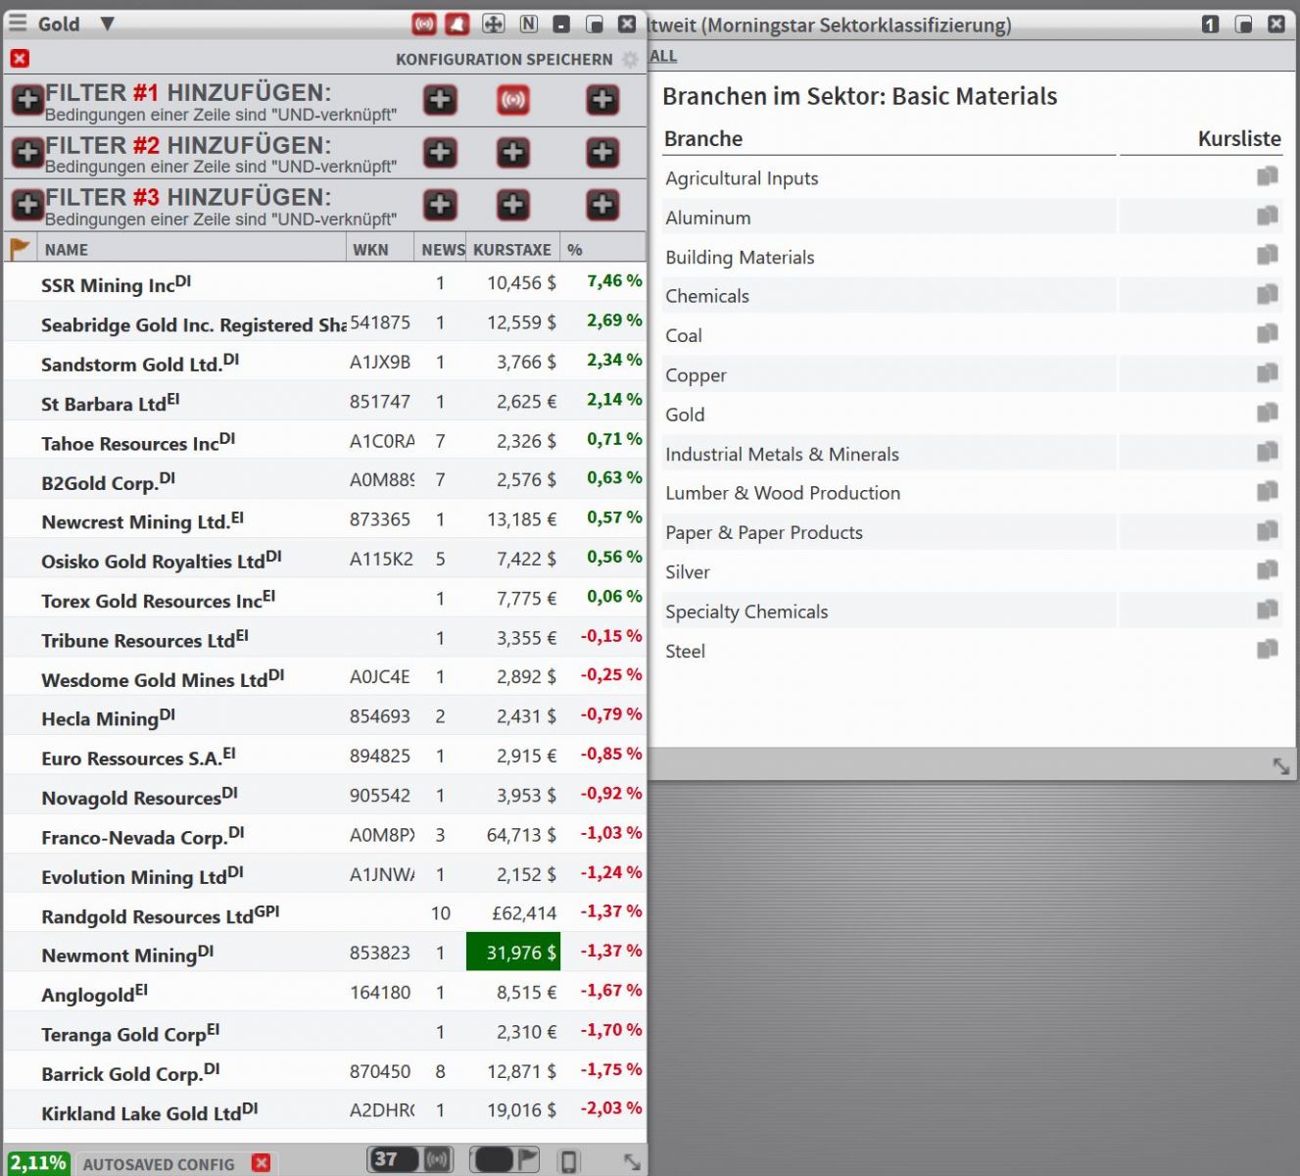1300x1176 pixels.
Task: Open the Kursliste icon for Silver
Action: click(x=1268, y=570)
